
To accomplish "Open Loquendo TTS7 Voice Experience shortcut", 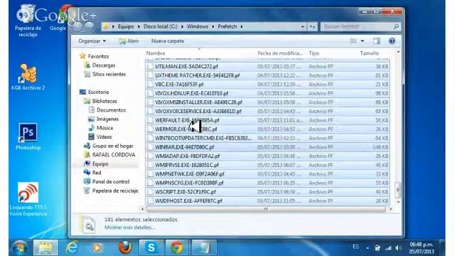I will click(28, 199).
